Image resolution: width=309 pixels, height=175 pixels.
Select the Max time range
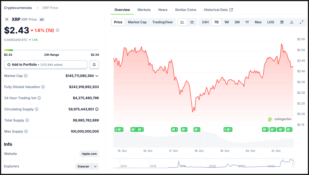258,22
